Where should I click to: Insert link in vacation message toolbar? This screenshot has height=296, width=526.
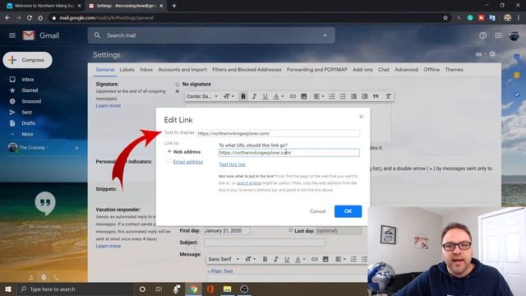pos(314,259)
